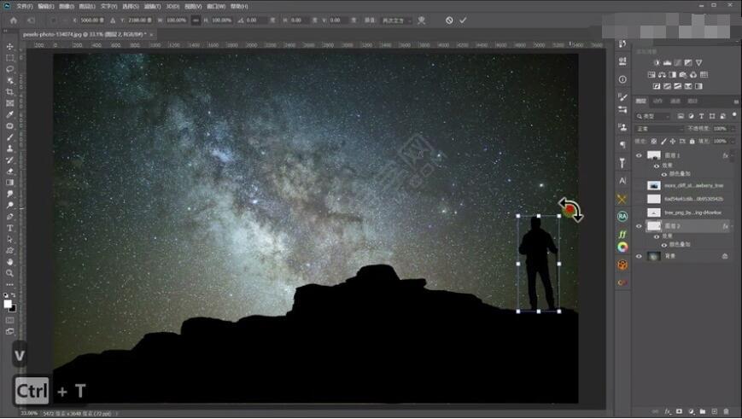The height and width of the screenshot is (419, 742).
Task: Cancel the transform with the circle-slash icon
Action: pyautogui.click(x=449, y=20)
